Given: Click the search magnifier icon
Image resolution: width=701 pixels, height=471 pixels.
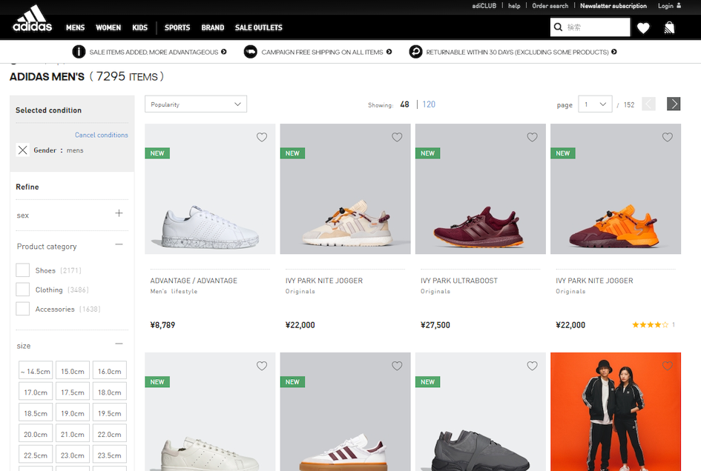Looking at the screenshot, I should pyautogui.click(x=558, y=27).
